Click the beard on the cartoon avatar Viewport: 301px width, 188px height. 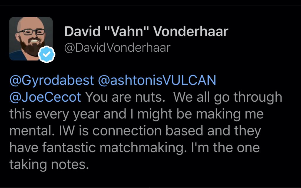(x=32, y=47)
